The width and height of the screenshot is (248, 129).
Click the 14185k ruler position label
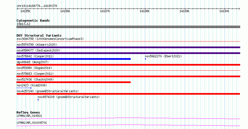coord(25,11)
